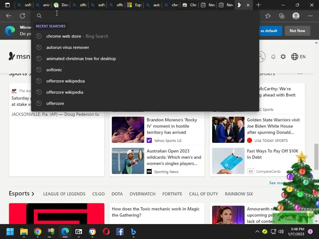Click the MSN logo

point(19,56)
